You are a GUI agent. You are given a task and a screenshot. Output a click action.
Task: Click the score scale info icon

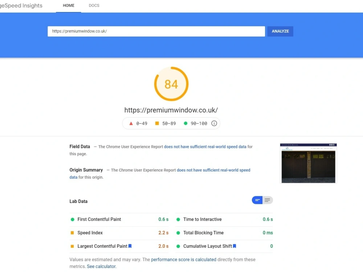(214, 123)
